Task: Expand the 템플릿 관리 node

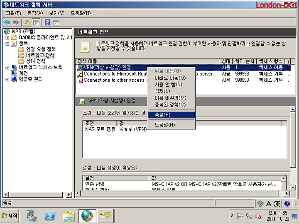Action: coord(7,80)
